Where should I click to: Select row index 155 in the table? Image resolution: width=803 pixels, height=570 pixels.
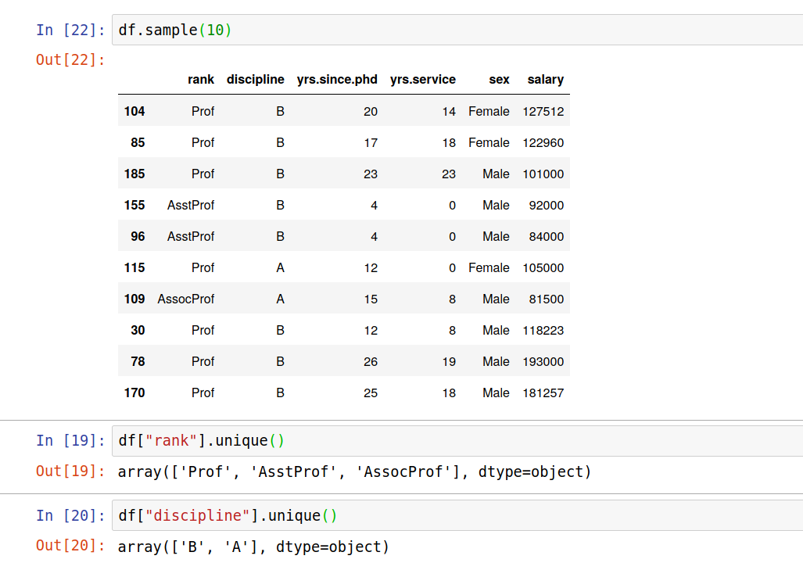[x=134, y=205]
